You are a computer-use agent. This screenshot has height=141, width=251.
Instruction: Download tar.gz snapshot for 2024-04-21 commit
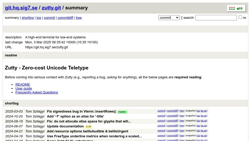coord(203,131)
